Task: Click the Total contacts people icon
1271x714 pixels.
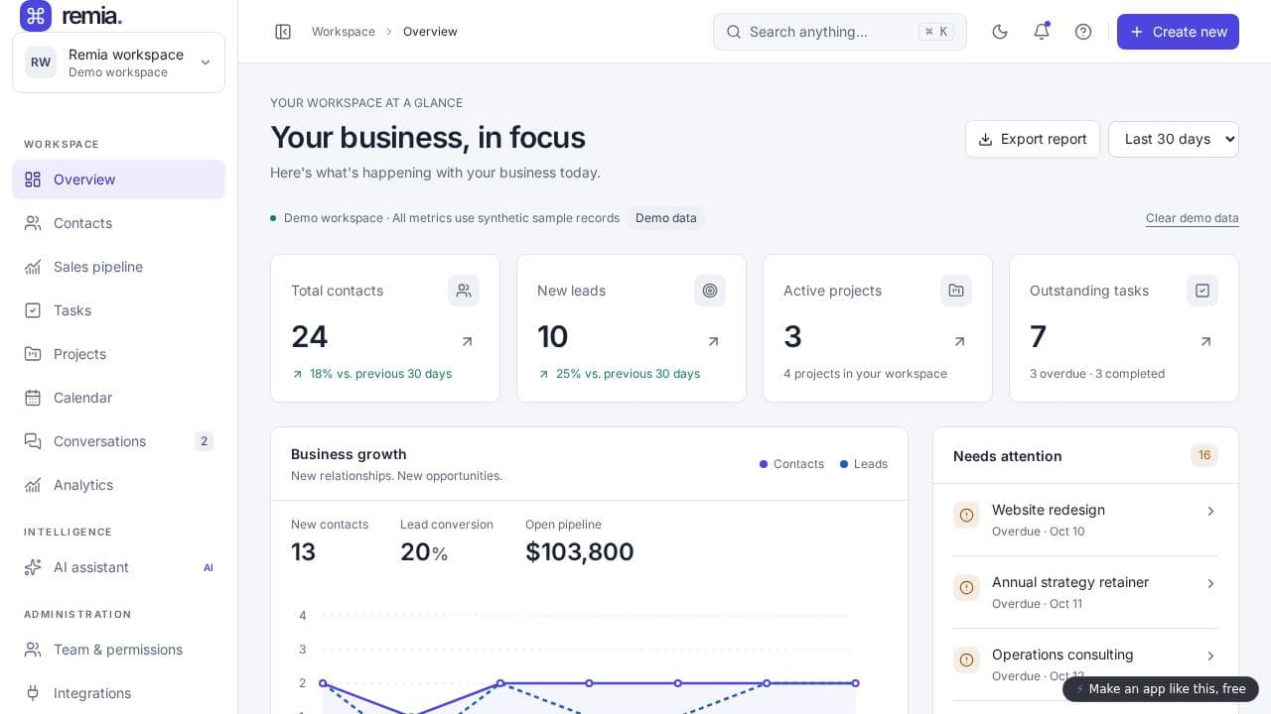Action: tap(464, 291)
